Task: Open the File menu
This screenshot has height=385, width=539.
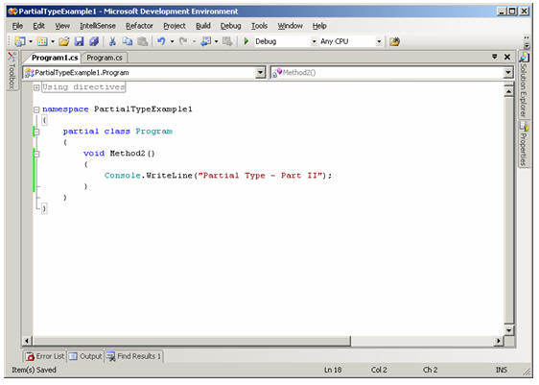Action: 17,26
